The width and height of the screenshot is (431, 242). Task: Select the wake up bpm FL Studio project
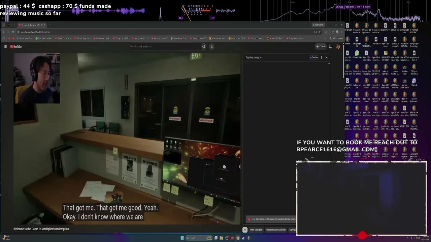pyautogui.click(x=386, y=69)
